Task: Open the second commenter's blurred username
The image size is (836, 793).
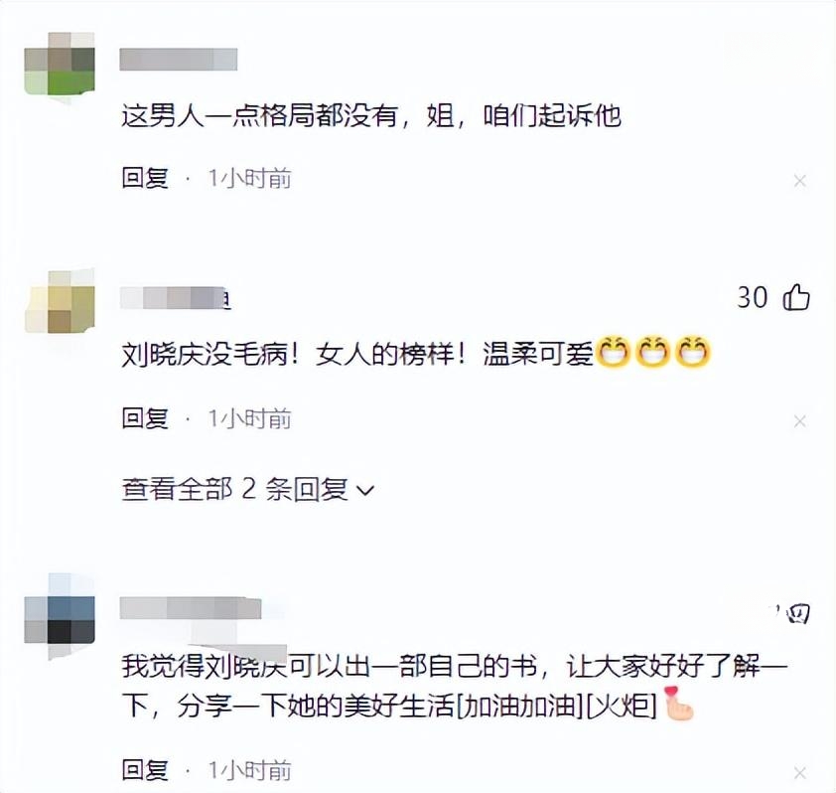Action: click(x=175, y=298)
